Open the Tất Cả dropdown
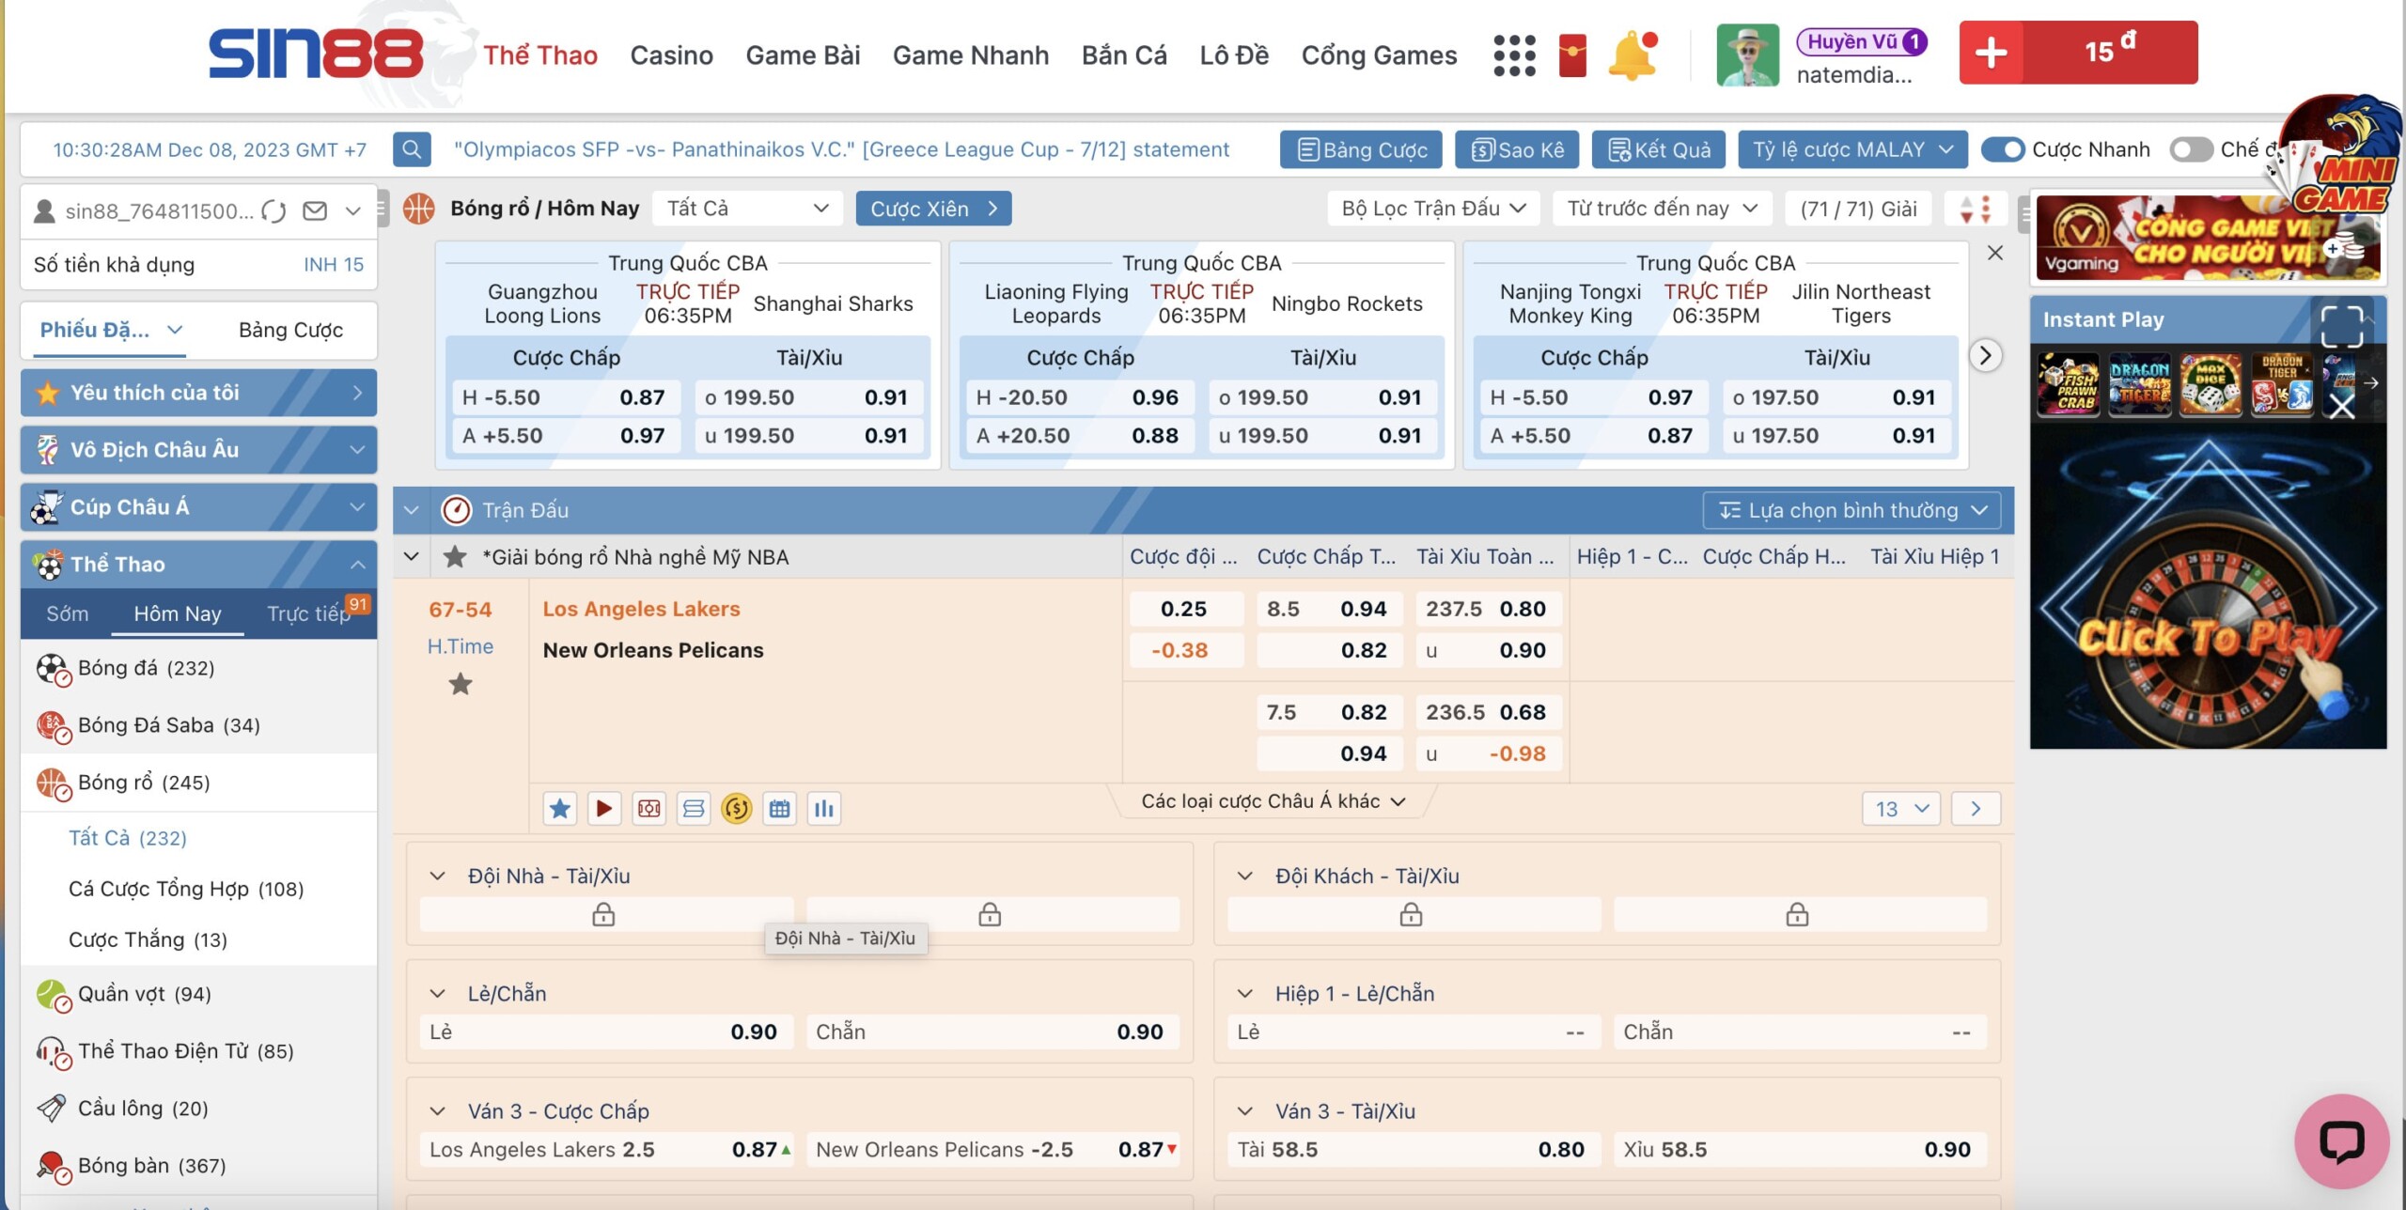Image resolution: width=2406 pixels, height=1210 pixels. coord(747,209)
